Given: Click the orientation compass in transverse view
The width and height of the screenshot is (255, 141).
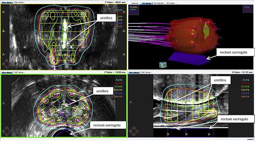Looking at the screenshot, I should point(7,131).
